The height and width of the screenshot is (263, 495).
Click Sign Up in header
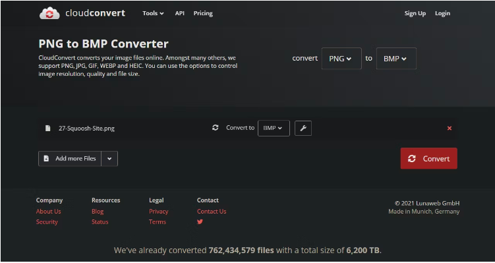pos(415,13)
